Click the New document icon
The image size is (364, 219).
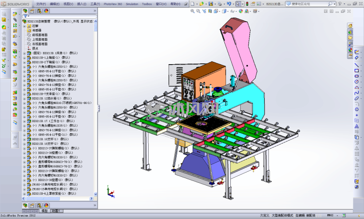point(193,4)
